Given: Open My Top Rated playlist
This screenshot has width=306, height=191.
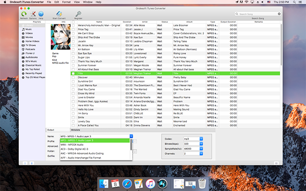Looking at the screenshot, I should click(x=32, y=69).
